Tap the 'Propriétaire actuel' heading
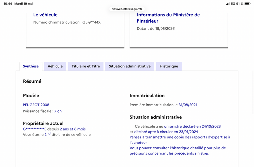 tap(43, 123)
